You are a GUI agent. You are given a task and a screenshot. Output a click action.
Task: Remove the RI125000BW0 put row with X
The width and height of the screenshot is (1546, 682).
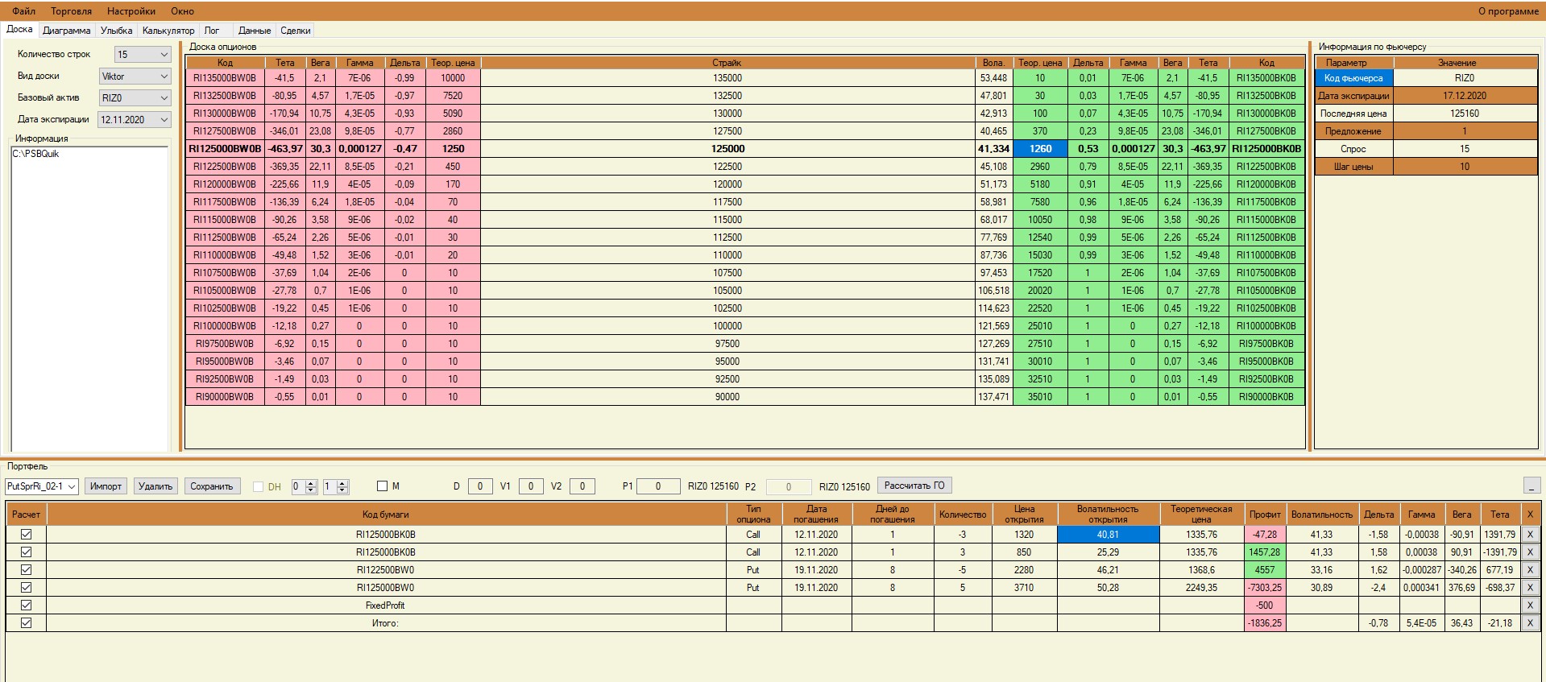(1530, 587)
